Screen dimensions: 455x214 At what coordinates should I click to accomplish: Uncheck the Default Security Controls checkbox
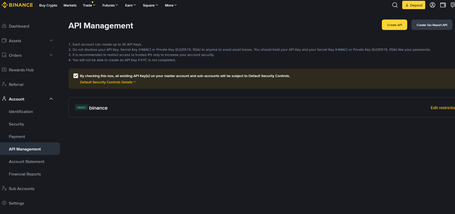76,76
